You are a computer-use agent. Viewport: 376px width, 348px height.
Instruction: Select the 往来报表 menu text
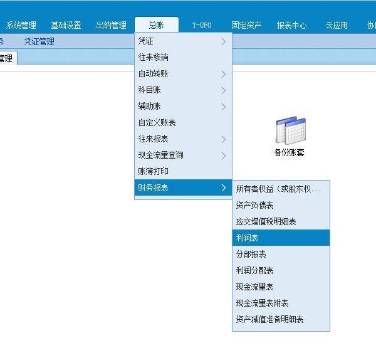pyautogui.click(x=154, y=139)
